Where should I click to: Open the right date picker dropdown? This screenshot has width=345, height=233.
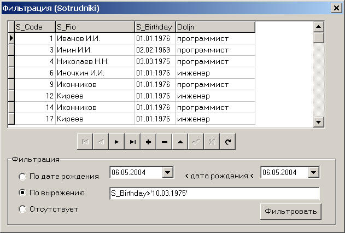(x=313, y=172)
